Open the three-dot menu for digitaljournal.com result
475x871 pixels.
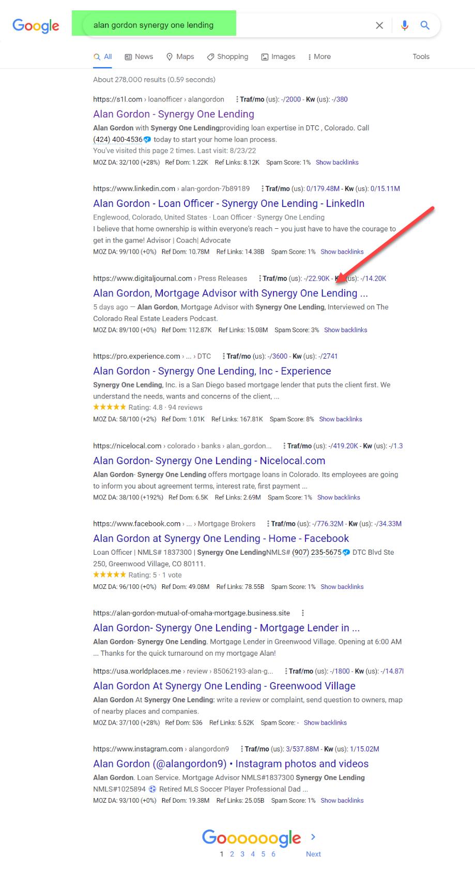pyautogui.click(x=260, y=278)
